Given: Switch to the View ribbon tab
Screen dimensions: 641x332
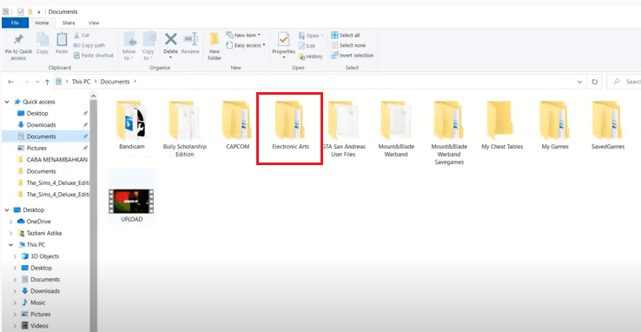Looking at the screenshot, I should pyautogui.click(x=94, y=23).
